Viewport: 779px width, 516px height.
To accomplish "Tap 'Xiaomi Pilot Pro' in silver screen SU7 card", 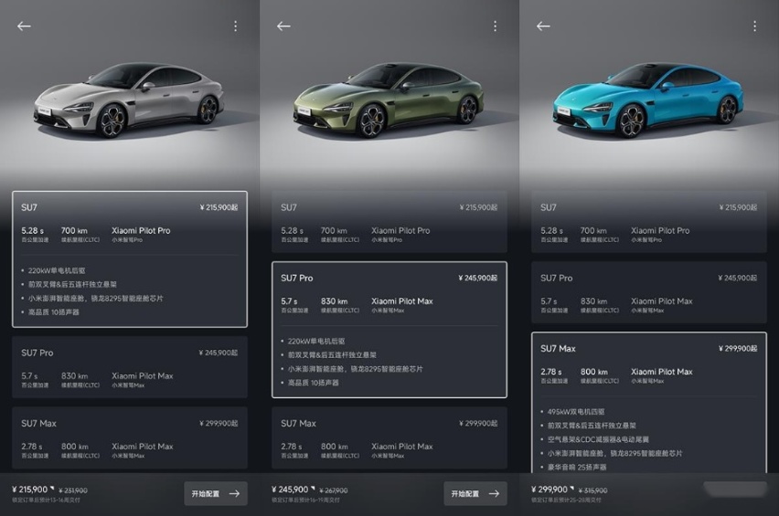I will pyautogui.click(x=141, y=231).
